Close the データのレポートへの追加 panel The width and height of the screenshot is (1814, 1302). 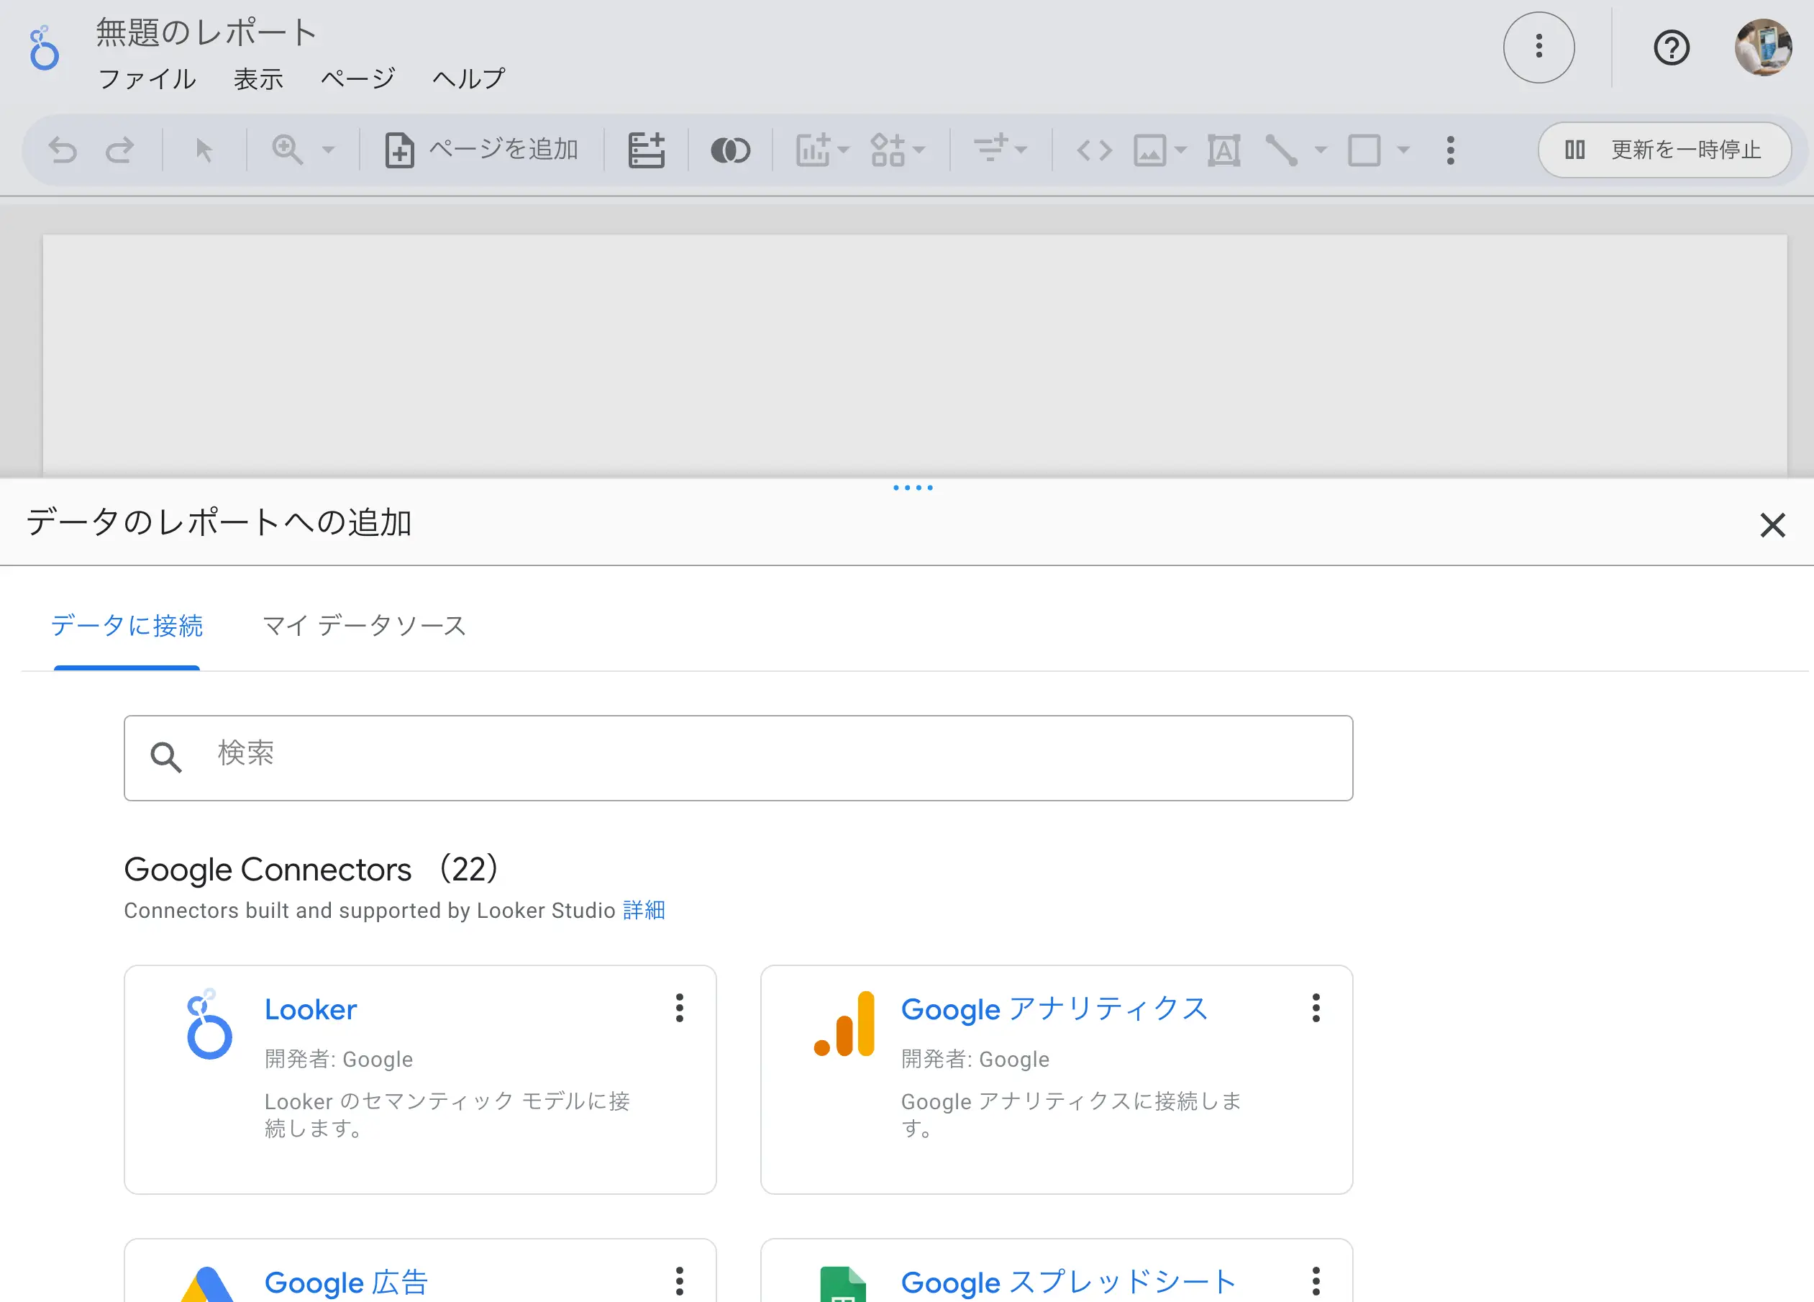point(1772,525)
